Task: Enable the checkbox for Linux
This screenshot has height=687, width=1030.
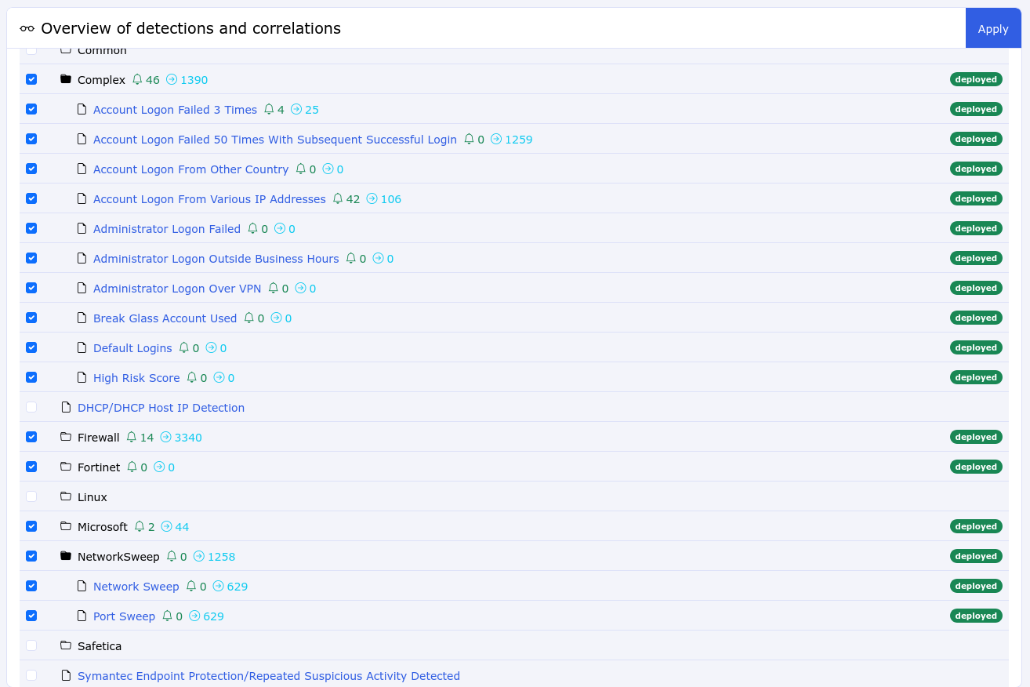Action: coord(31,496)
